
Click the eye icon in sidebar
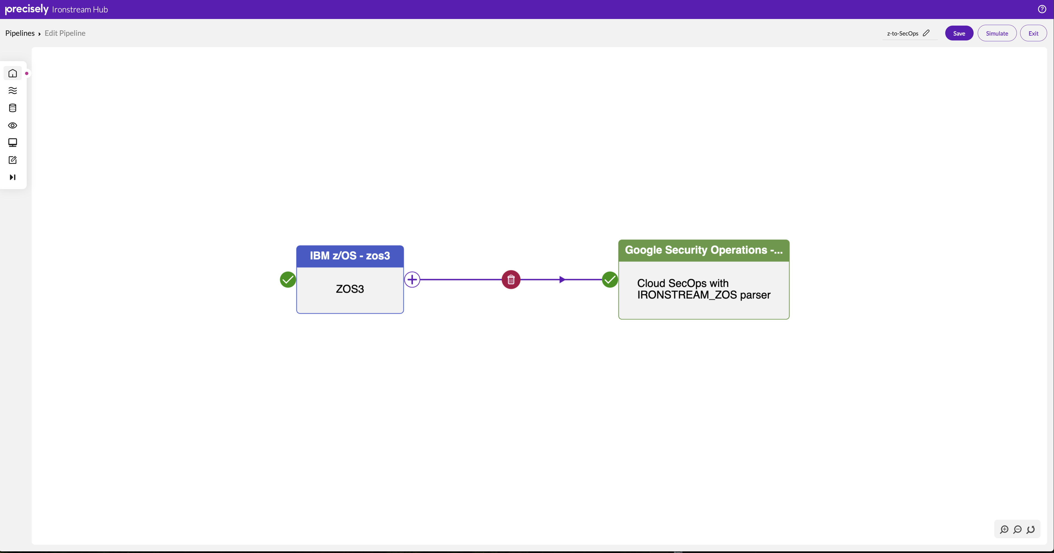tap(13, 125)
